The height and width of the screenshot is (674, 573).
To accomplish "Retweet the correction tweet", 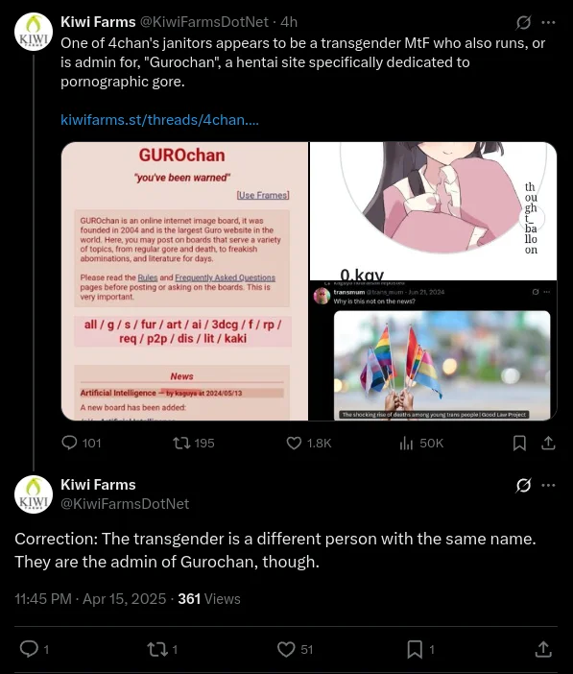I will [156, 649].
